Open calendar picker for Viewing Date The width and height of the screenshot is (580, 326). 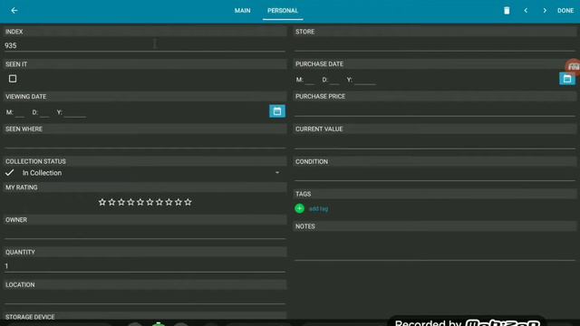click(x=277, y=111)
